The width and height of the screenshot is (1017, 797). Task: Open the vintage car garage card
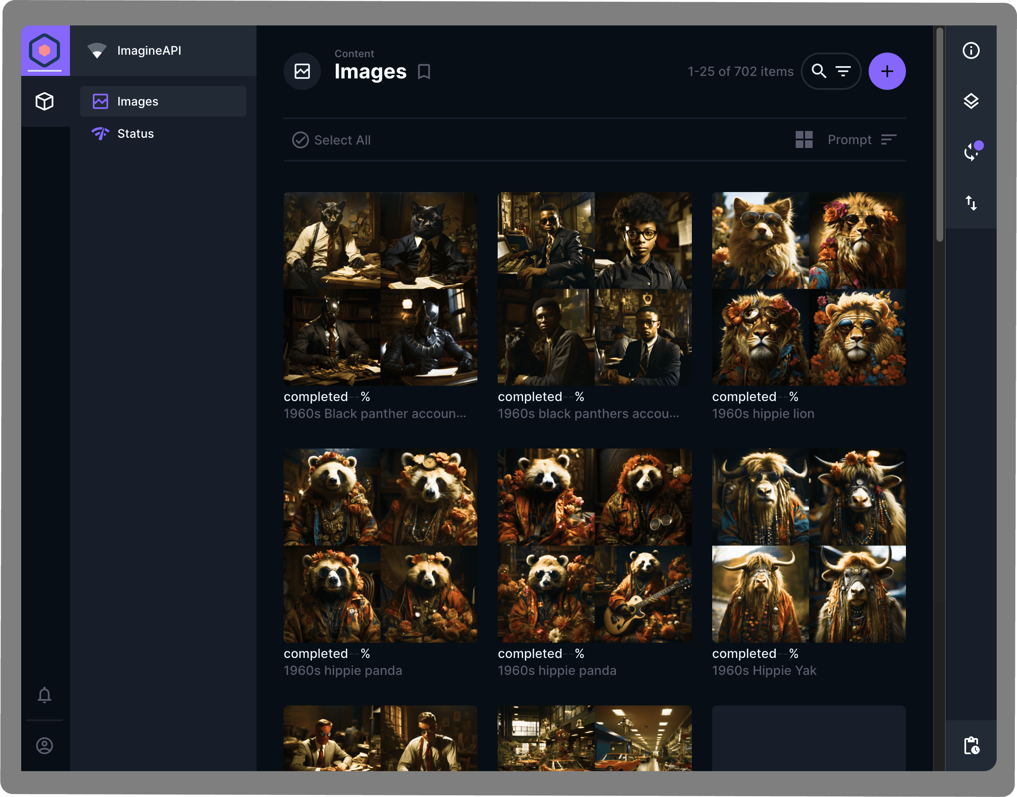point(594,738)
